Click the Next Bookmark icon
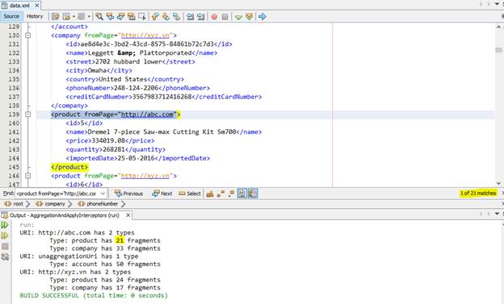Viewport: 504px width, 304px height. [x=166, y=16]
